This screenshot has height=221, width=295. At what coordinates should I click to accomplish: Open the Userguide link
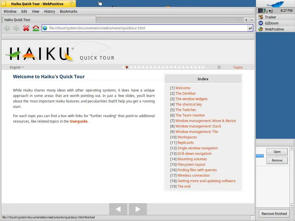(78, 121)
